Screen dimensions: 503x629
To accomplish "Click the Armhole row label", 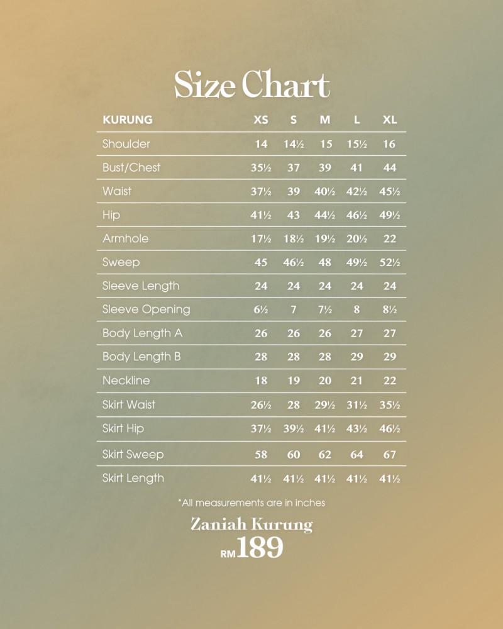I will [x=126, y=238].
